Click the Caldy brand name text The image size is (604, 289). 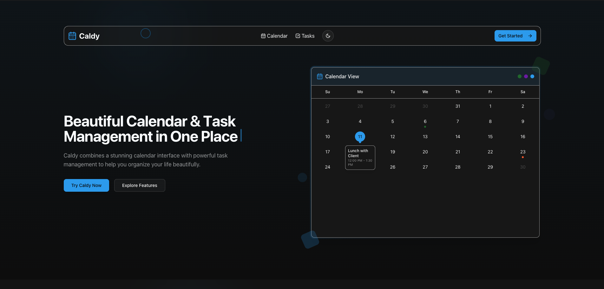89,36
